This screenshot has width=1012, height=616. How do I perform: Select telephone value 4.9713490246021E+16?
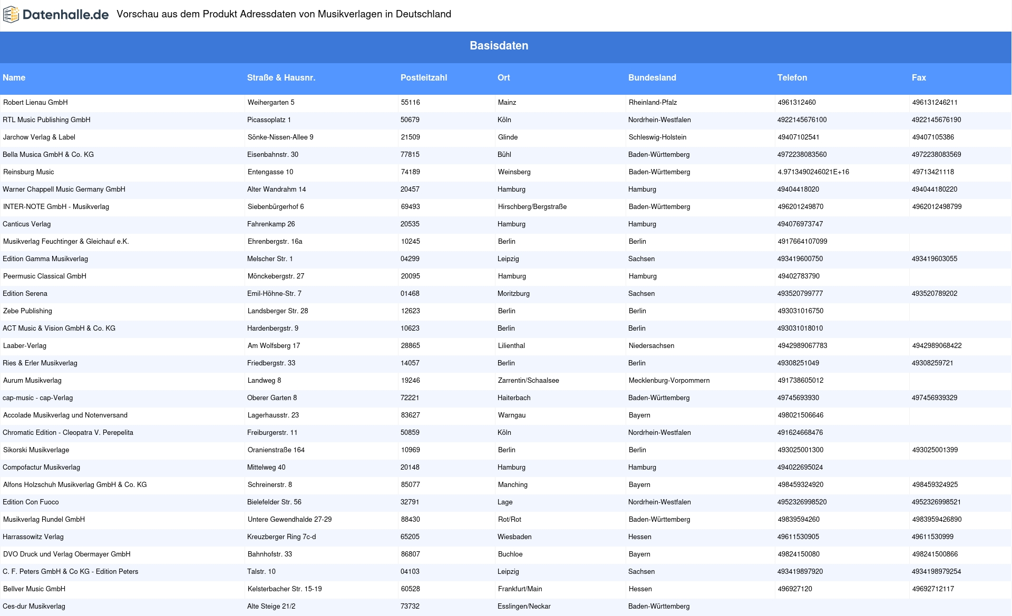[813, 172]
